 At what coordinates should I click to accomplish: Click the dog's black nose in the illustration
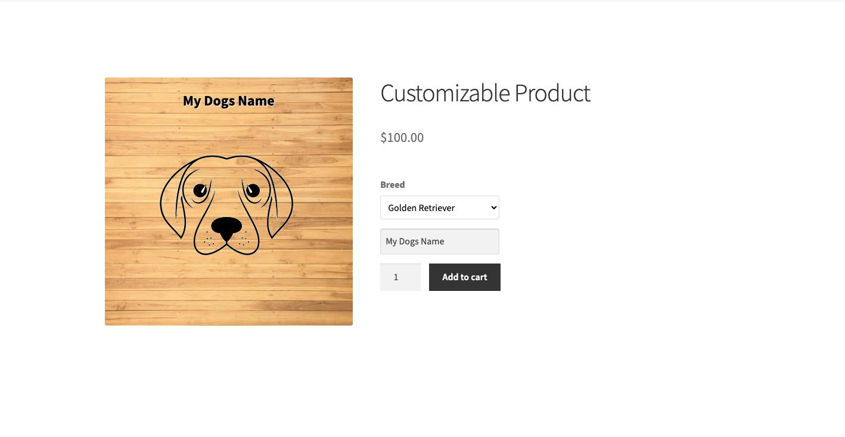point(226,228)
